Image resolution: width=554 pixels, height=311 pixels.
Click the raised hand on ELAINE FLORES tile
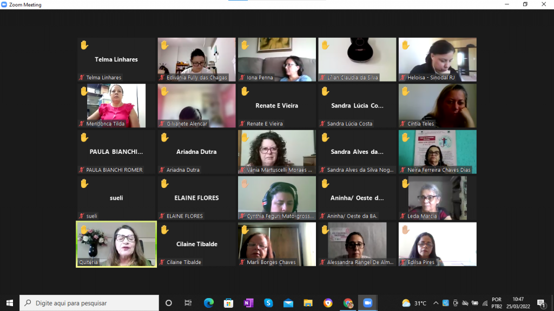164,184
